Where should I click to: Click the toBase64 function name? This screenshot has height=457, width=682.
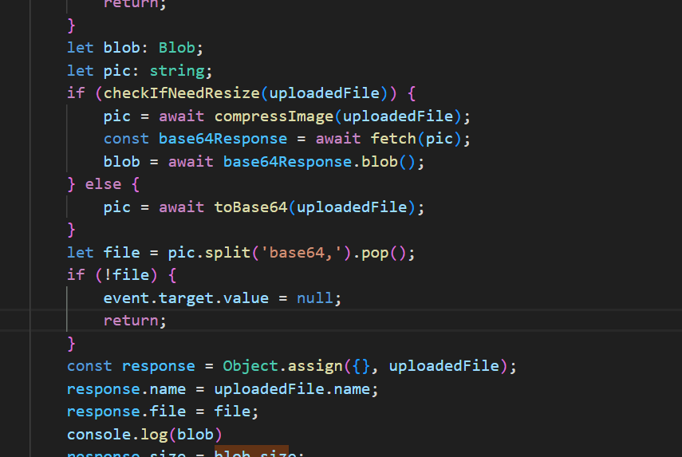[x=250, y=207]
